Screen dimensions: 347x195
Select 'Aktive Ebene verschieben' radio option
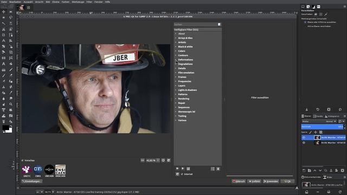[305, 27]
